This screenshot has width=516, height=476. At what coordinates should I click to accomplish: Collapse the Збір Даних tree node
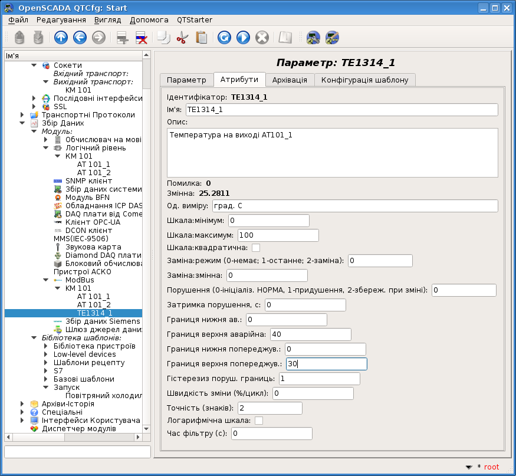22,123
